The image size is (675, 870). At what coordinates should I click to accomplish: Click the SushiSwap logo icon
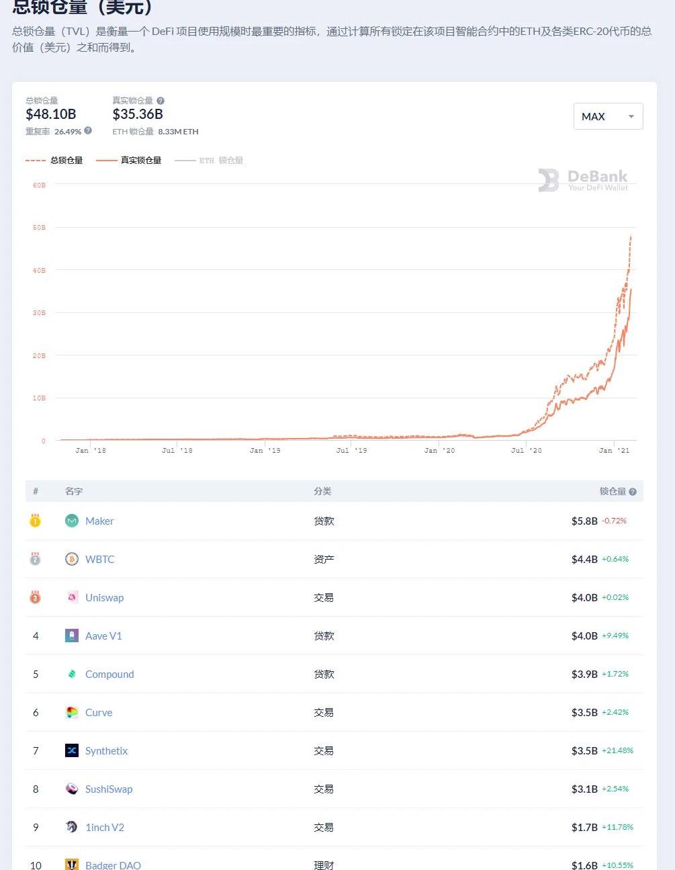point(71,789)
